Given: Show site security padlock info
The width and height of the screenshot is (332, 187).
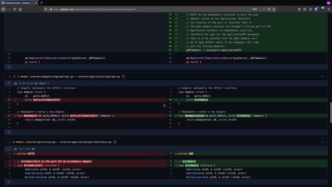Looking at the screenshot, I should tap(51, 9).
